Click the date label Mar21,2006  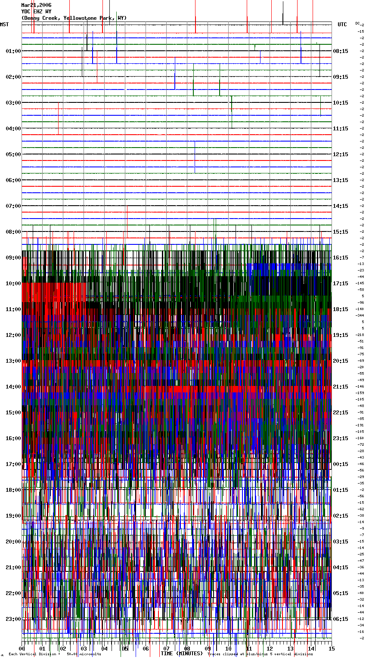(x=37, y=5)
